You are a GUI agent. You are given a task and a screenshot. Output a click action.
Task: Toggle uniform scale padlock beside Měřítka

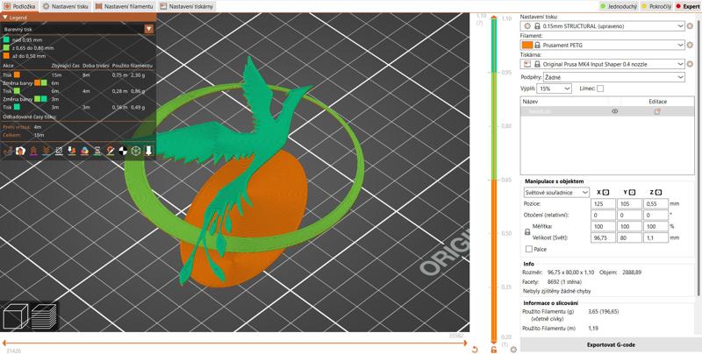(527, 232)
